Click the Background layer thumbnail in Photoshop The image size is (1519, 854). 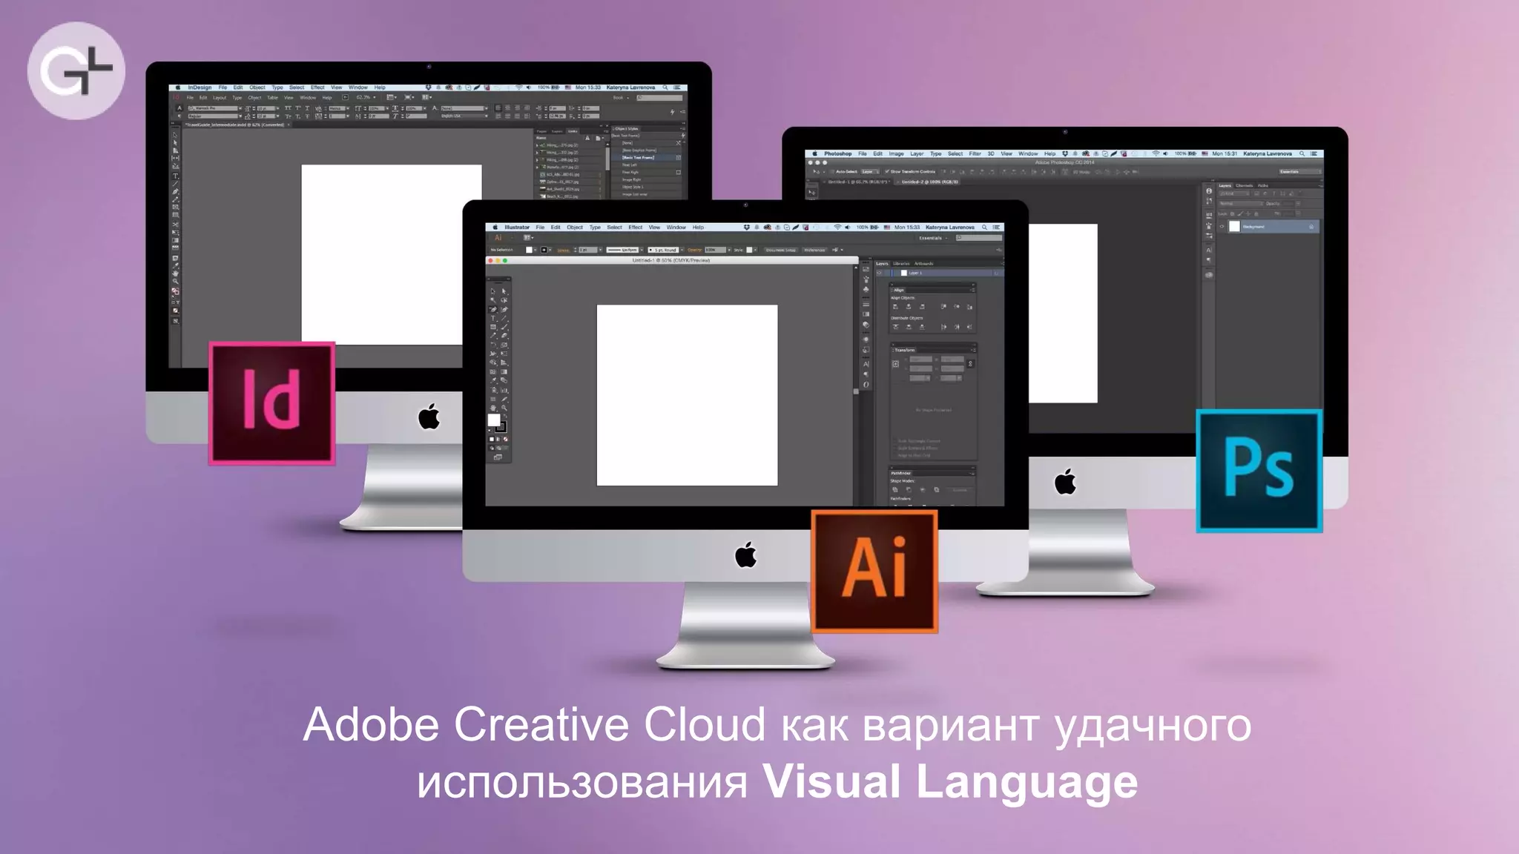(1234, 226)
